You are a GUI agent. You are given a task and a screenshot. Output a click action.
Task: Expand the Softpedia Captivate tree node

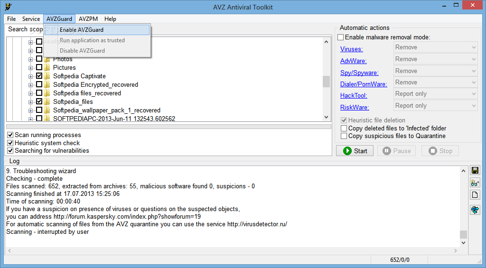(30, 76)
